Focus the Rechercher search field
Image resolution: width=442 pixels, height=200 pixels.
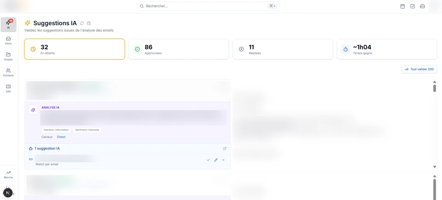pos(208,6)
